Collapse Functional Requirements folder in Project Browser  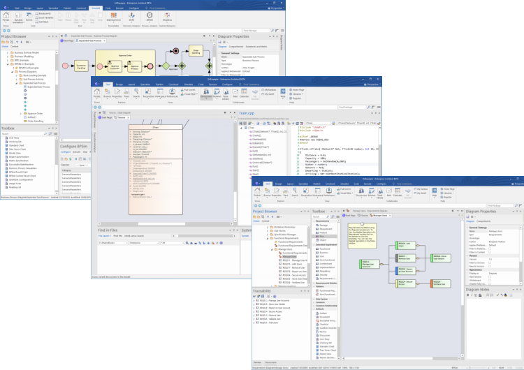click(x=268, y=239)
